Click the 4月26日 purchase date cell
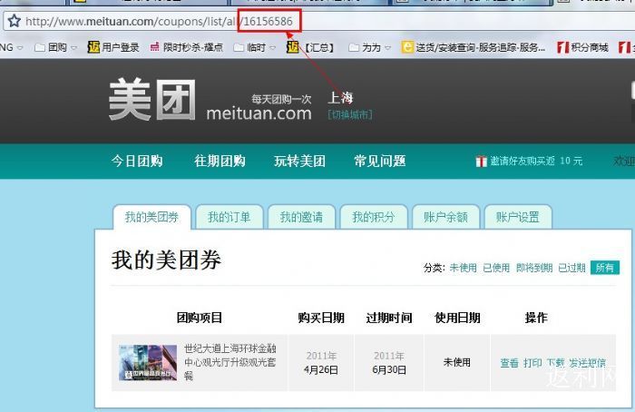Viewport: 635px width, 412px height. (321, 363)
